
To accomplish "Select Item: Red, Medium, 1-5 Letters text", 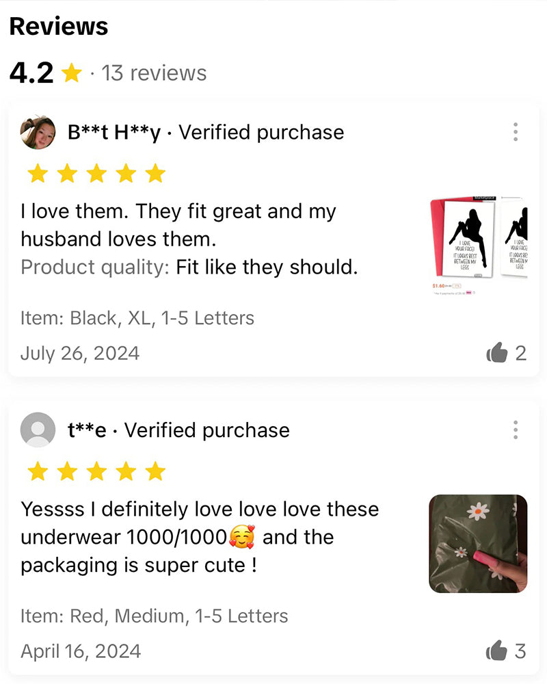I will [155, 616].
